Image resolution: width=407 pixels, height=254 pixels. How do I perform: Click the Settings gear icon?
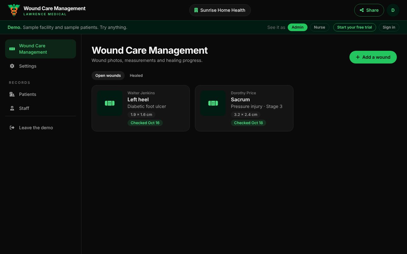point(12,66)
